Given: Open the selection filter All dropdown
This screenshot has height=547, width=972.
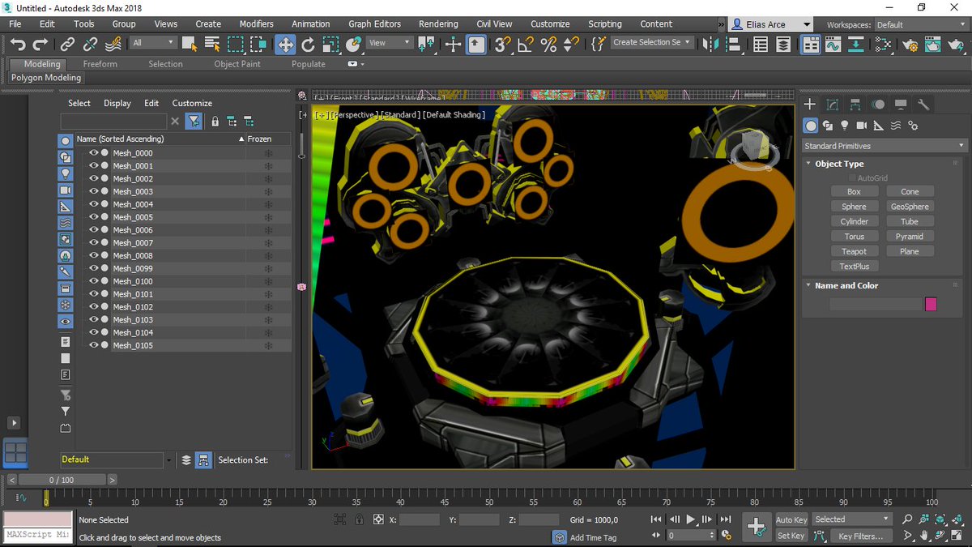Looking at the screenshot, I should (x=153, y=43).
